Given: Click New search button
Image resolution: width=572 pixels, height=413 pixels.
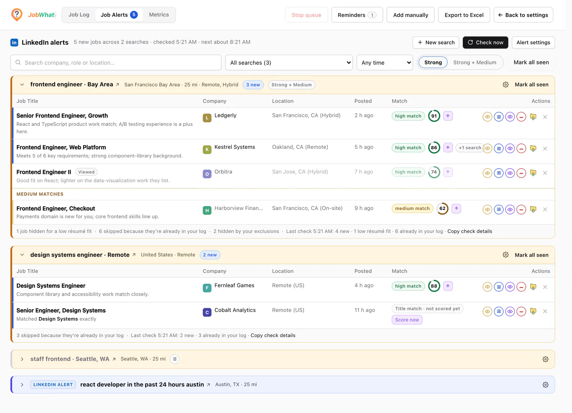Looking at the screenshot, I should coord(436,43).
